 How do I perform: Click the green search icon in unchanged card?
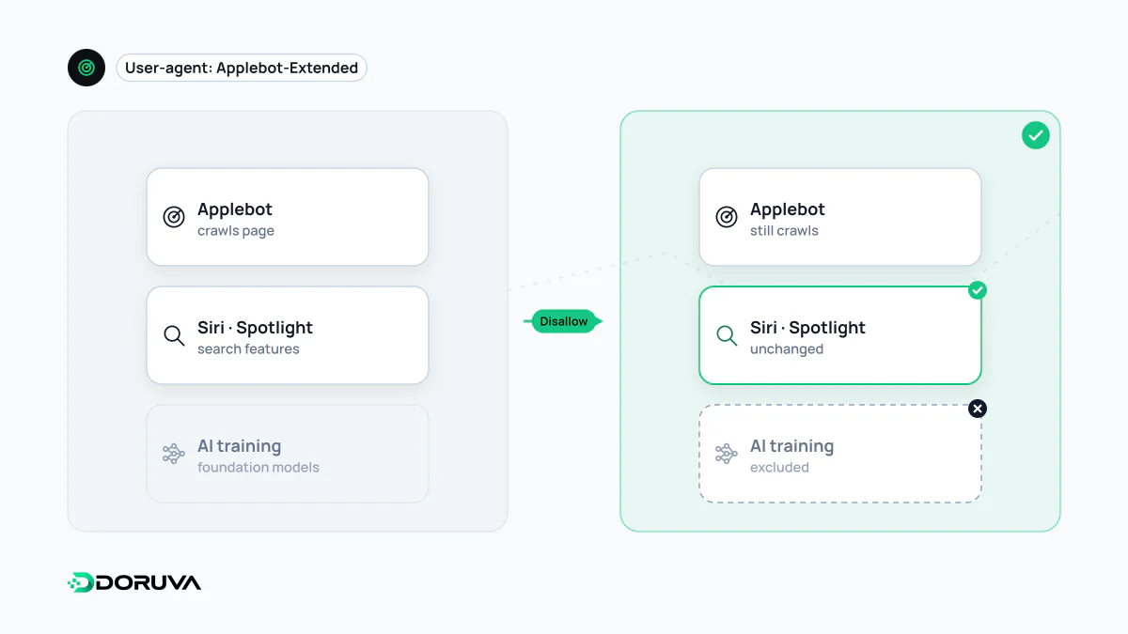[727, 335]
